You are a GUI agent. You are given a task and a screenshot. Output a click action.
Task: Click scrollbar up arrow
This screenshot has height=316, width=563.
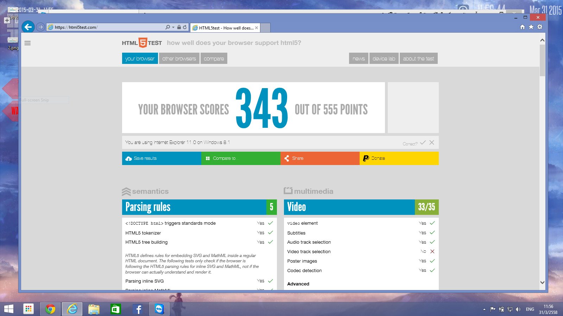[x=542, y=40]
